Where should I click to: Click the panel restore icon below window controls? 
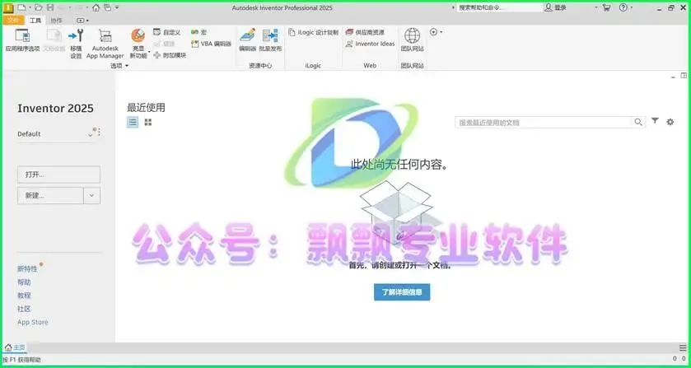[684, 76]
